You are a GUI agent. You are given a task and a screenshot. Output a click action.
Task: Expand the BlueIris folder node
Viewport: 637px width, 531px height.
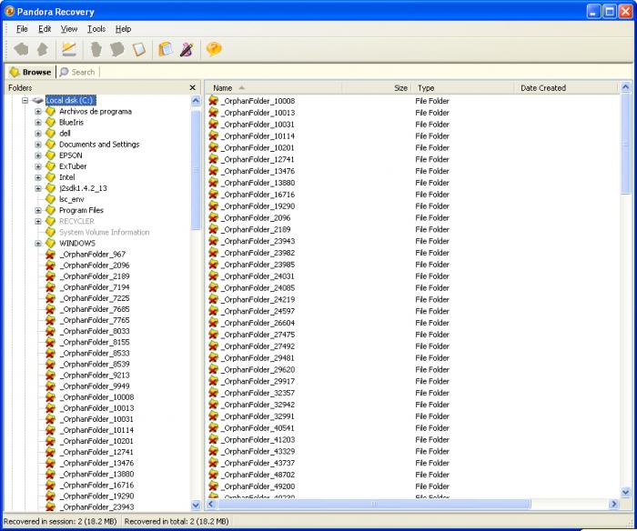click(38, 122)
